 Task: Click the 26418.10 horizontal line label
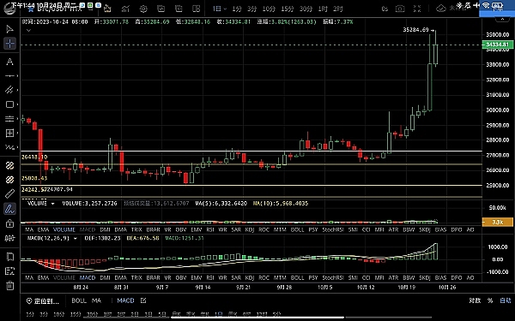34,157
